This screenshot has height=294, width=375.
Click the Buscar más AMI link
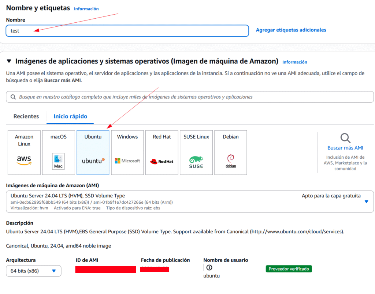345,148
